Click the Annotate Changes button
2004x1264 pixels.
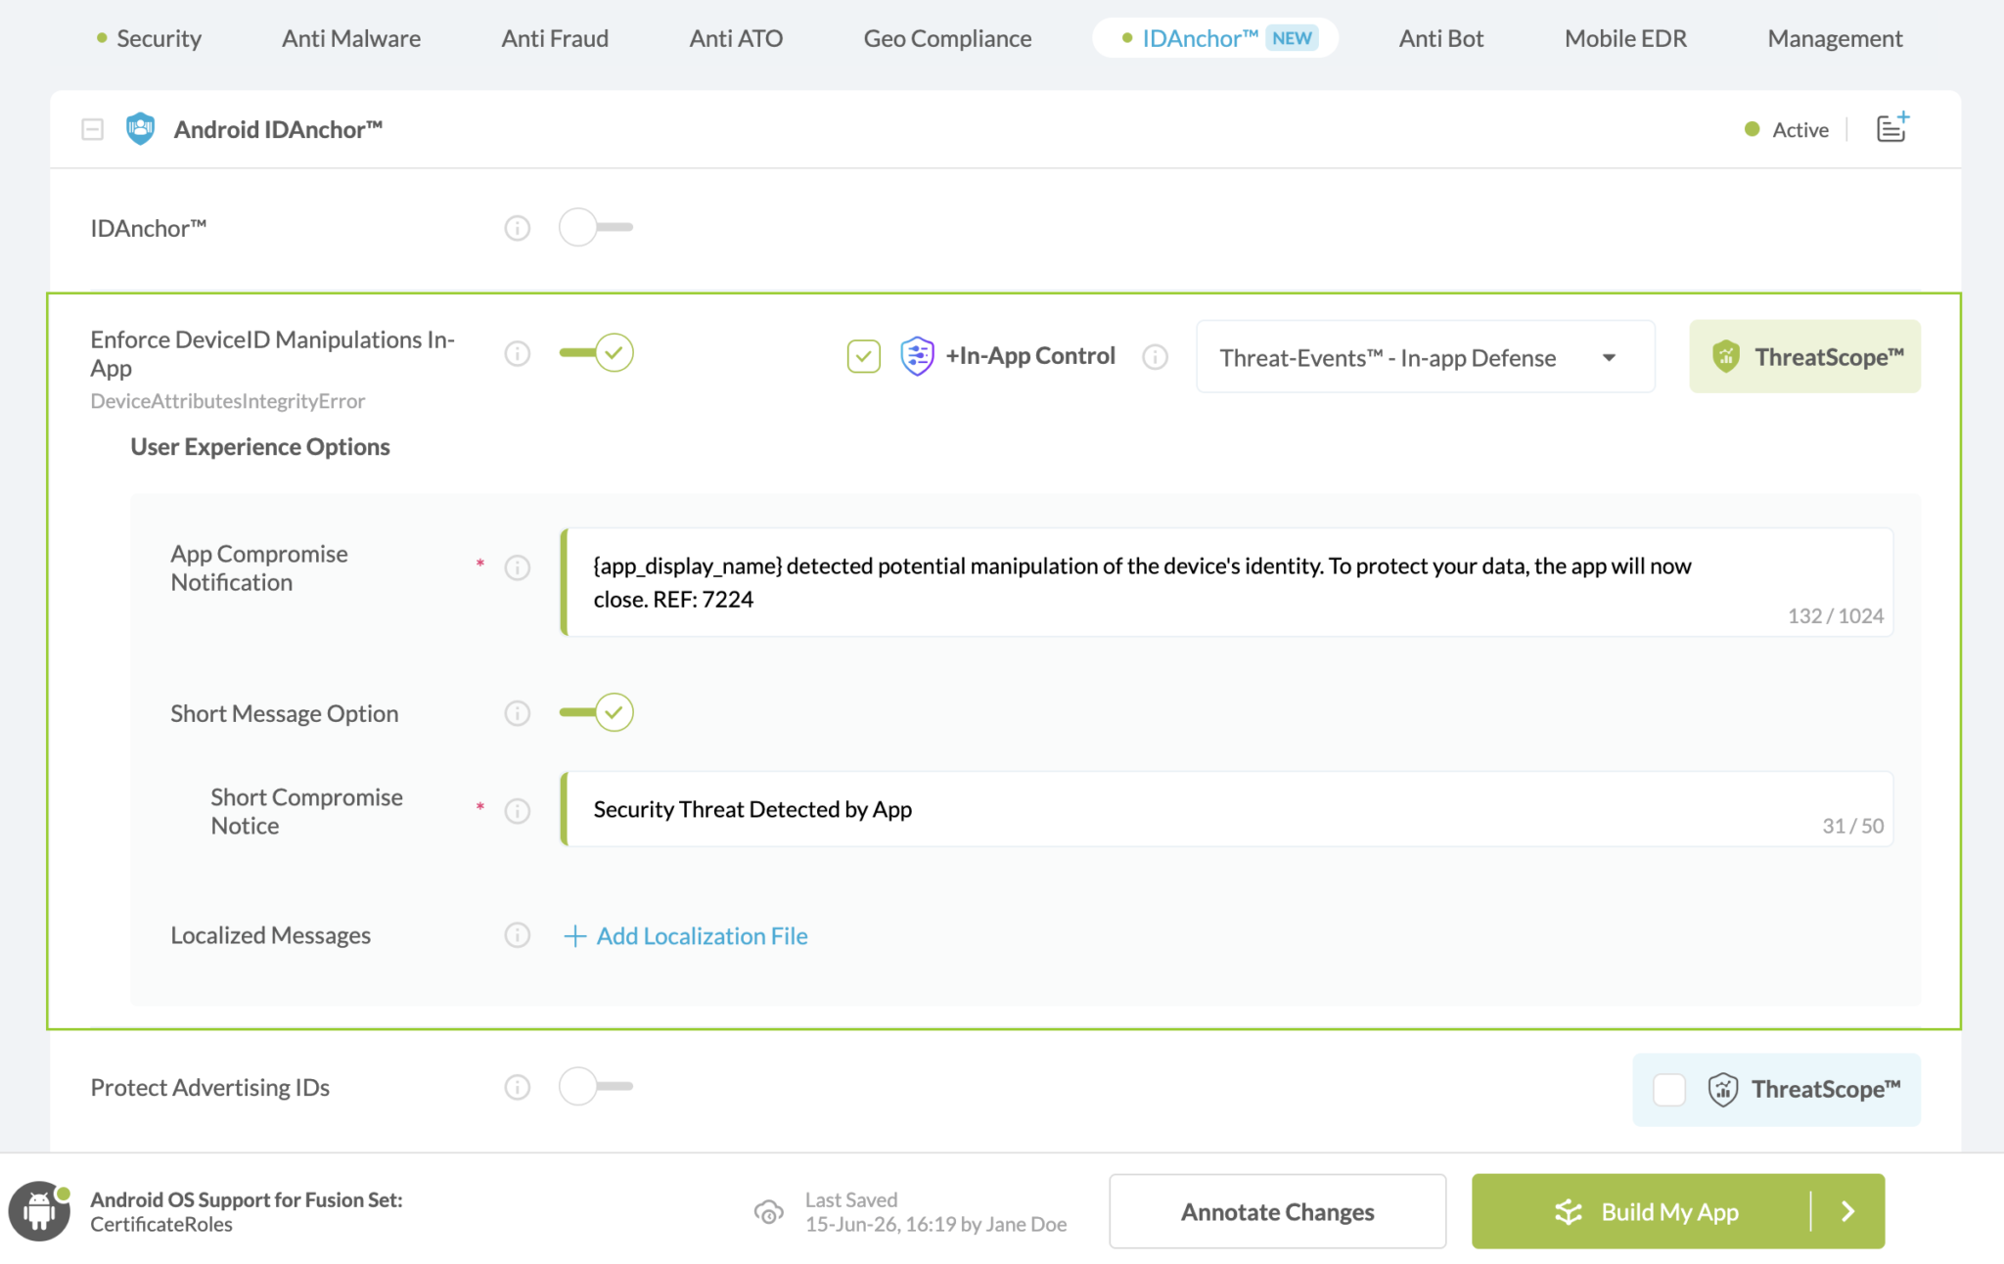pyautogui.click(x=1278, y=1211)
